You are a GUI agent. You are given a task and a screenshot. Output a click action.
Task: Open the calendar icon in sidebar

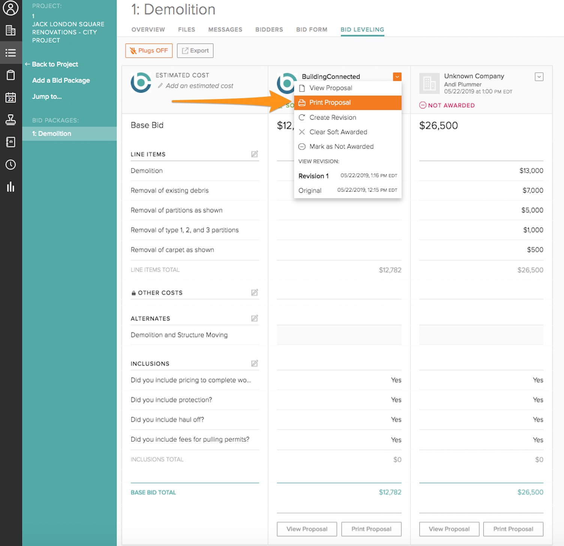[x=10, y=97]
